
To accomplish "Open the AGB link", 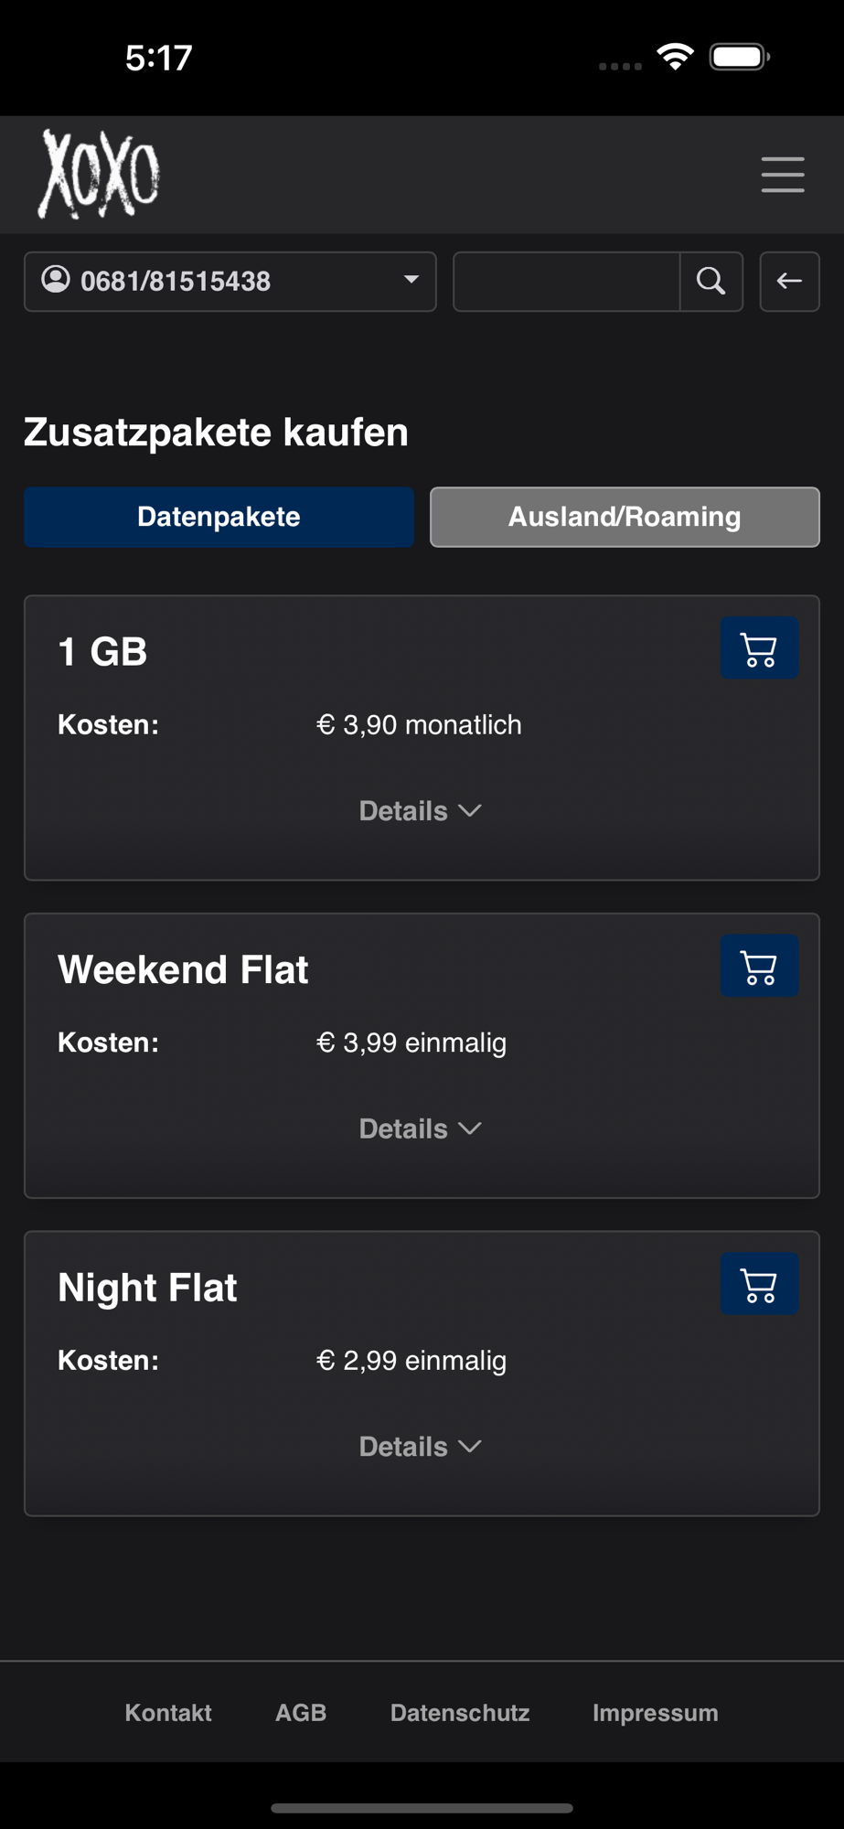I will tap(301, 1713).
